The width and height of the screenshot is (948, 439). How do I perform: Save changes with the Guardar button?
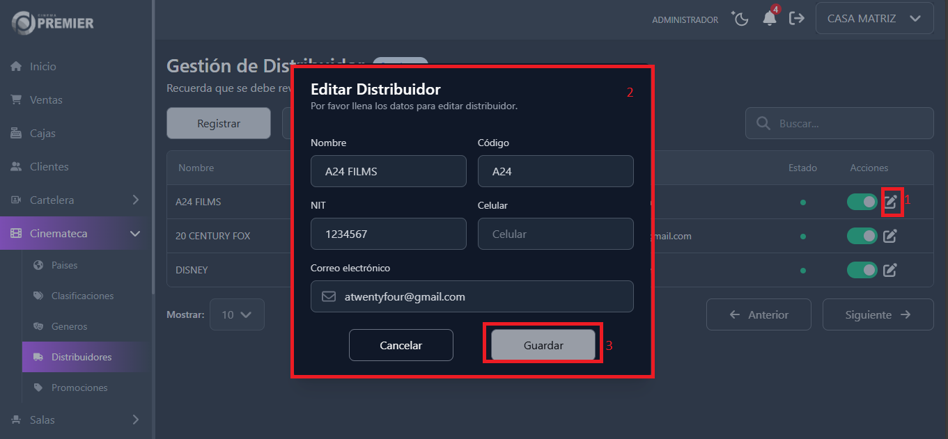[x=543, y=344]
